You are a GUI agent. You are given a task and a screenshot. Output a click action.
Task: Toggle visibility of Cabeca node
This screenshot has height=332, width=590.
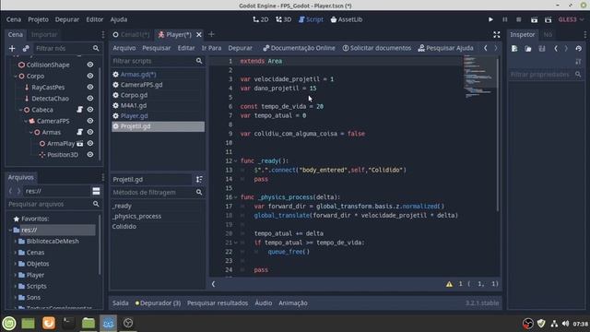coord(90,110)
